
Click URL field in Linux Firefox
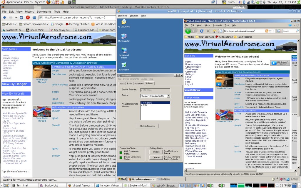click(x=77, y=17)
